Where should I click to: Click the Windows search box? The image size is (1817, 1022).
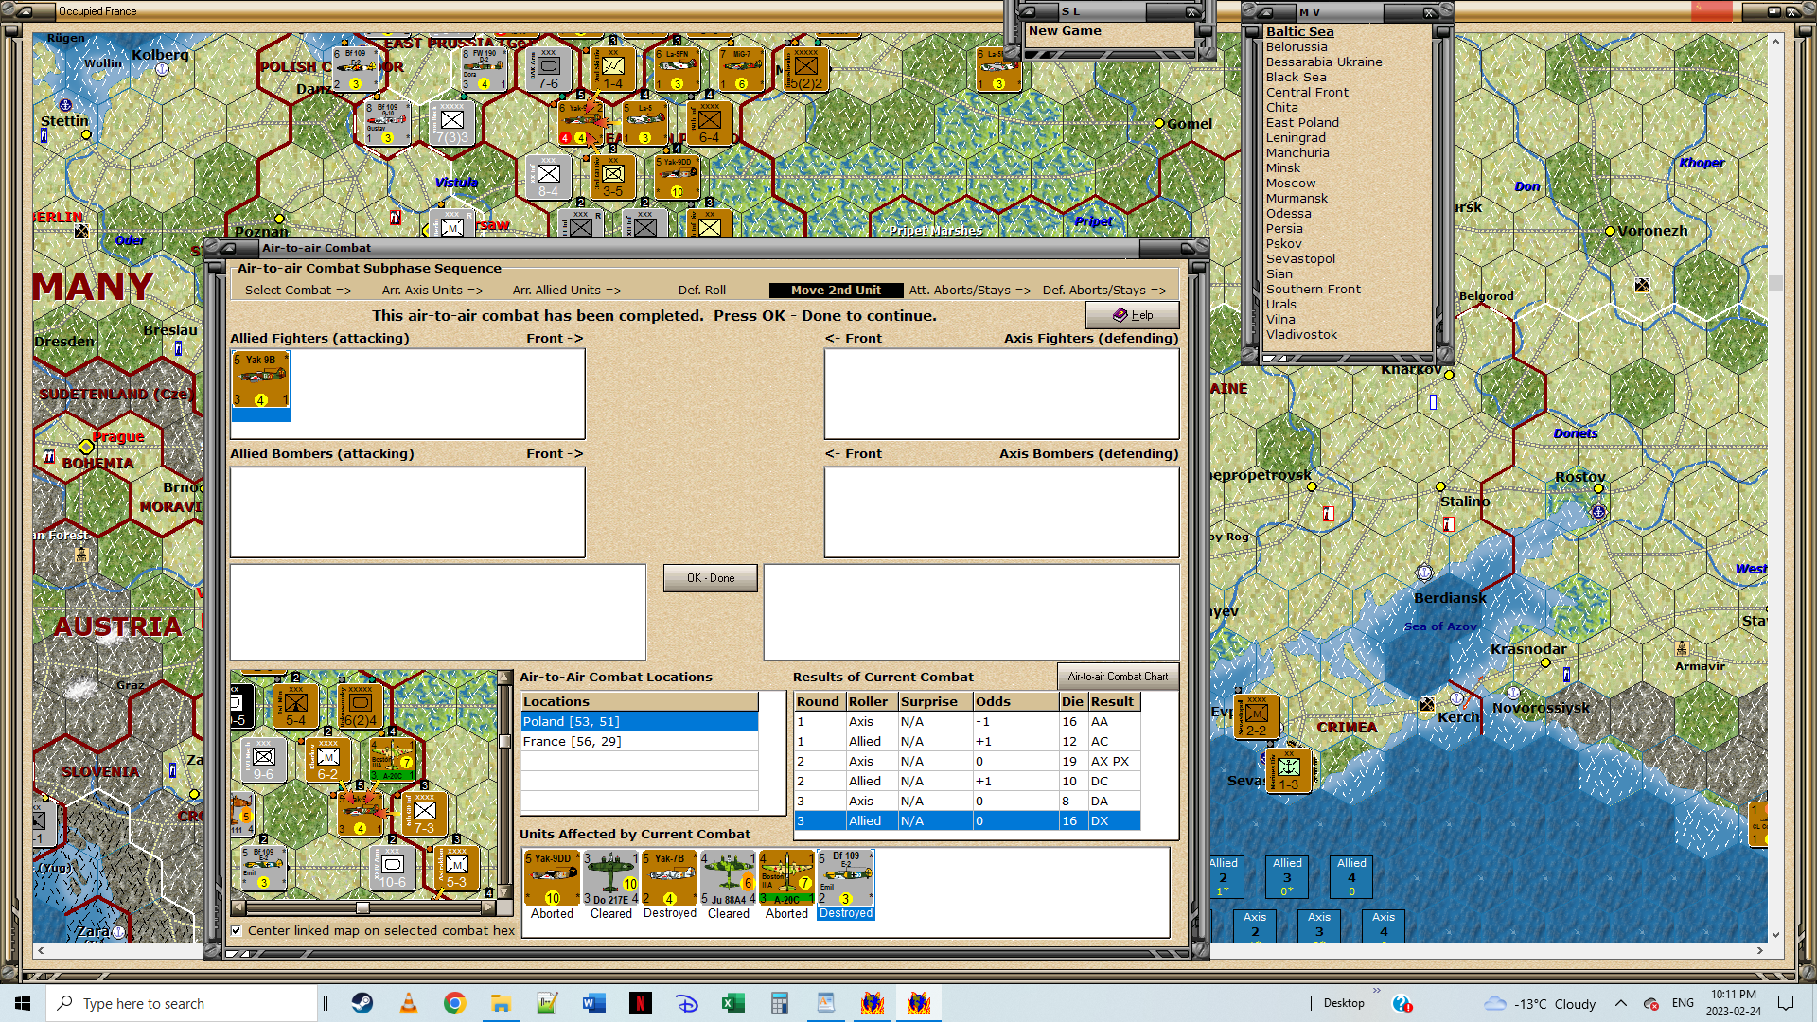182,1003
